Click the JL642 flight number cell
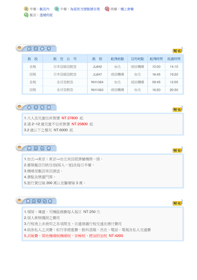197x280 pixels. [x=97, y=67]
